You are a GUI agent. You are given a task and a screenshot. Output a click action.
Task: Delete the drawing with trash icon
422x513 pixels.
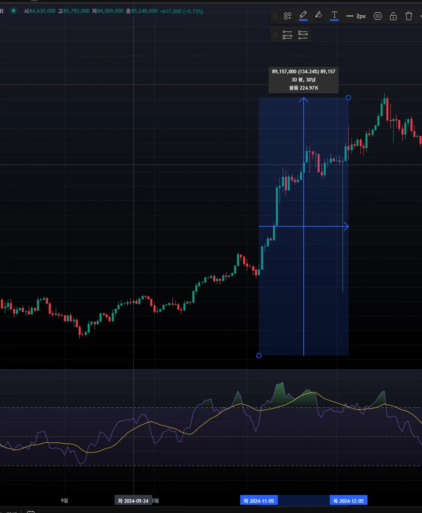click(409, 16)
